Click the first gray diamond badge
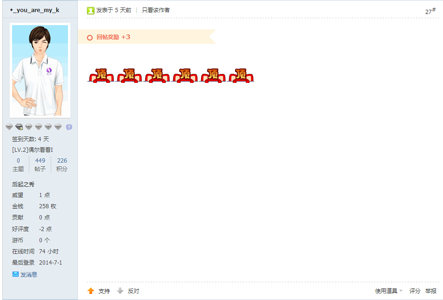This screenshot has width=443, height=300. coord(9,127)
